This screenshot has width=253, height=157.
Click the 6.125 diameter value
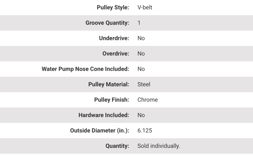[145, 130]
